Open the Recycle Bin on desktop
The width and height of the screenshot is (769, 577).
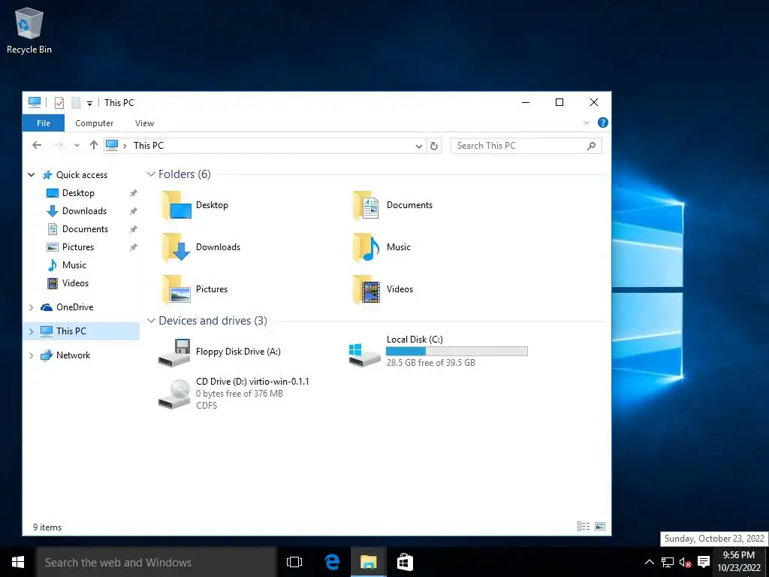(29, 31)
